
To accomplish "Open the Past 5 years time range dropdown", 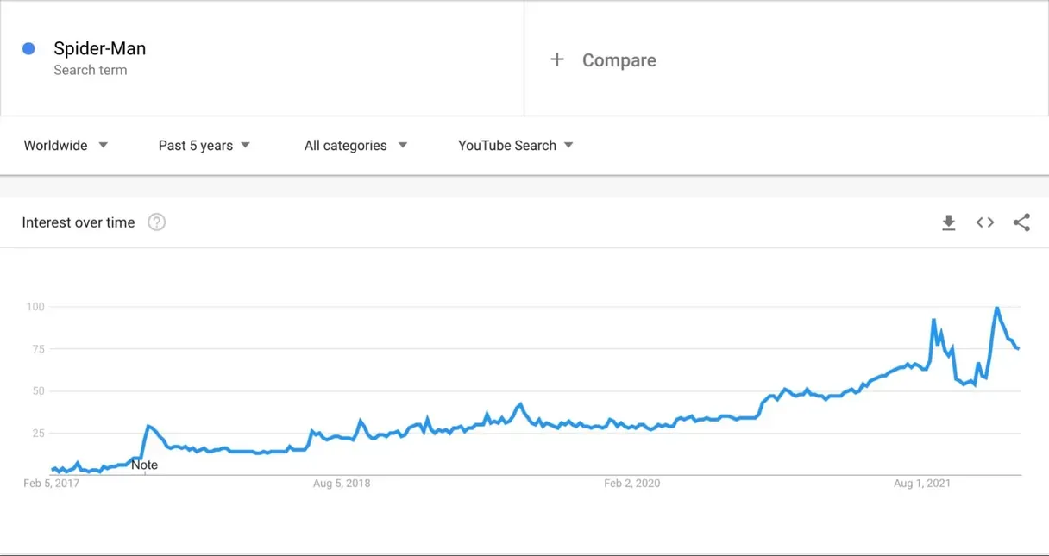I will pyautogui.click(x=204, y=146).
